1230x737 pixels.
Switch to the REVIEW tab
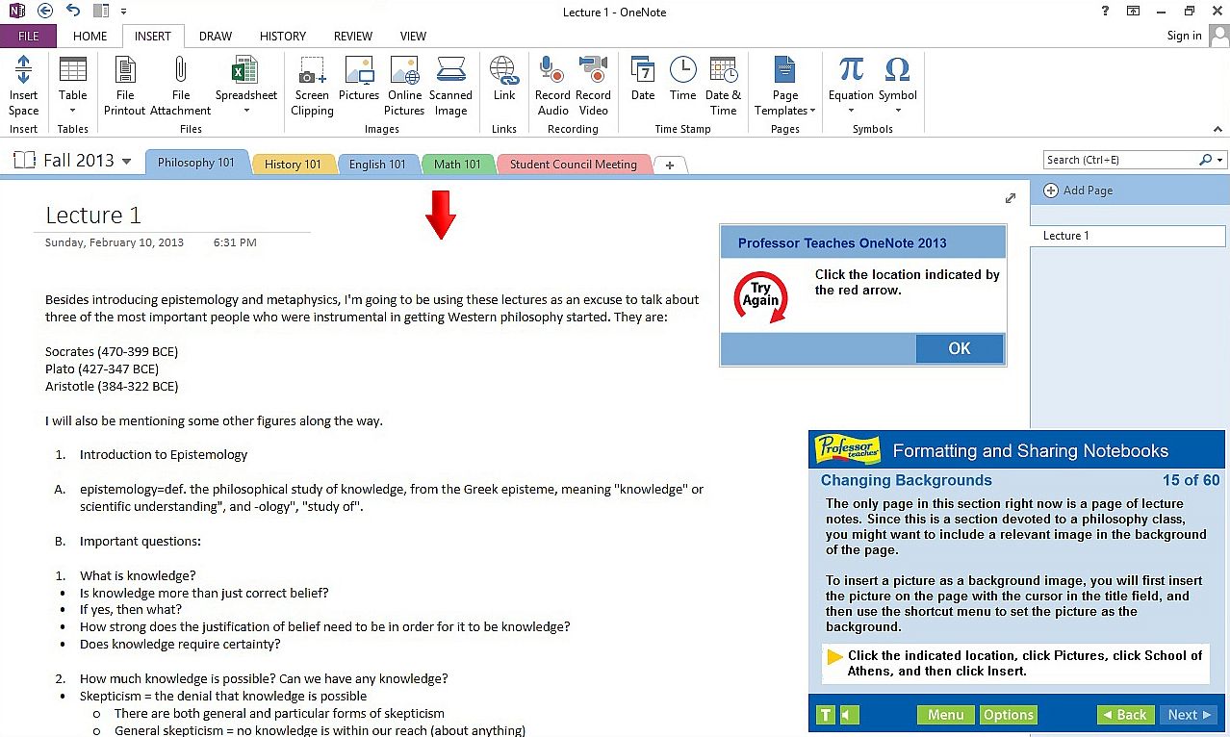pyautogui.click(x=353, y=36)
